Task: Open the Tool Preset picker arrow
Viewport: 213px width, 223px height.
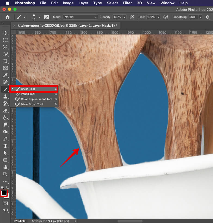Action: [x=25, y=17]
